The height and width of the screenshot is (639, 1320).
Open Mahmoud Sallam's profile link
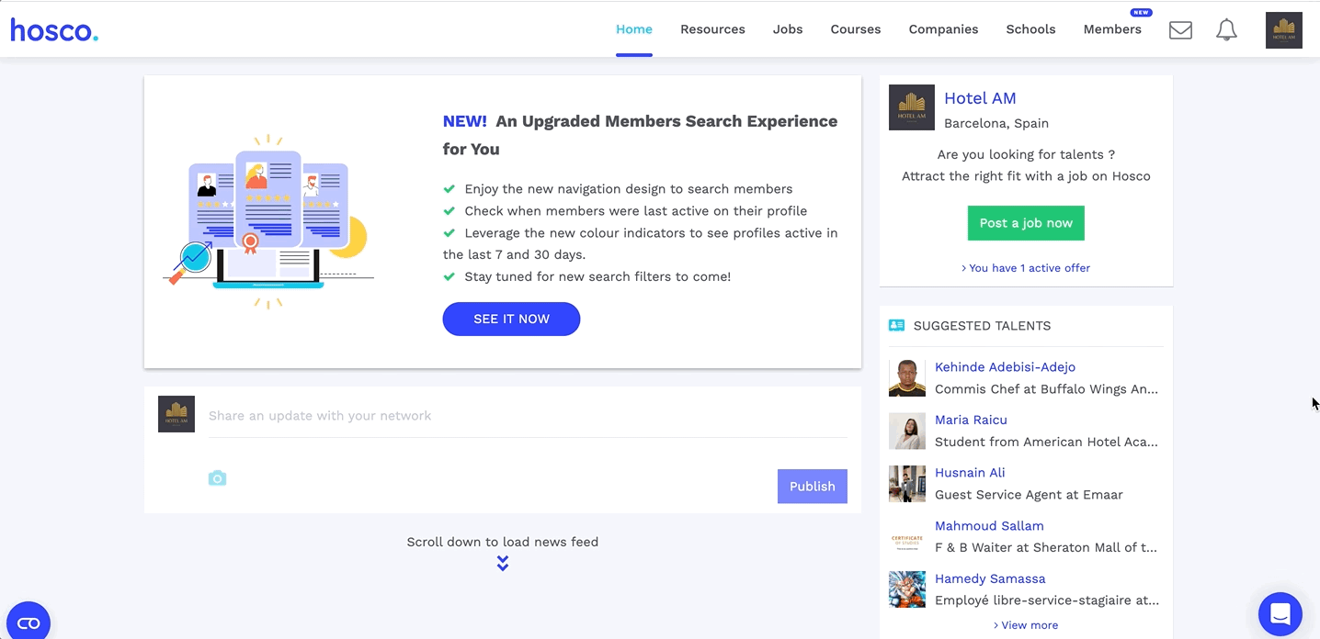[x=989, y=526]
